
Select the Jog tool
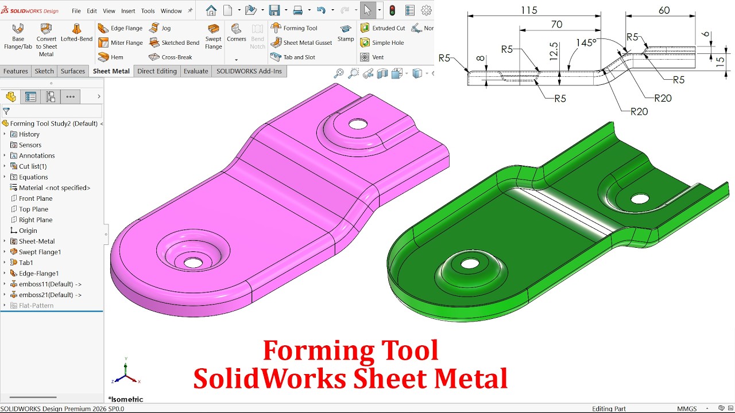pos(160,28)
